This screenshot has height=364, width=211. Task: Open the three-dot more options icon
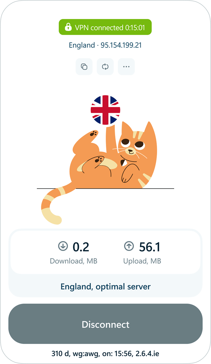pos(126,66)
